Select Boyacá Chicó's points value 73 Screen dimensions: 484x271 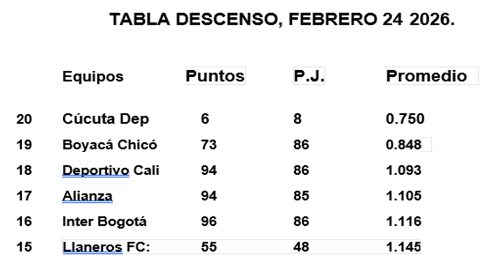point(208,145)
